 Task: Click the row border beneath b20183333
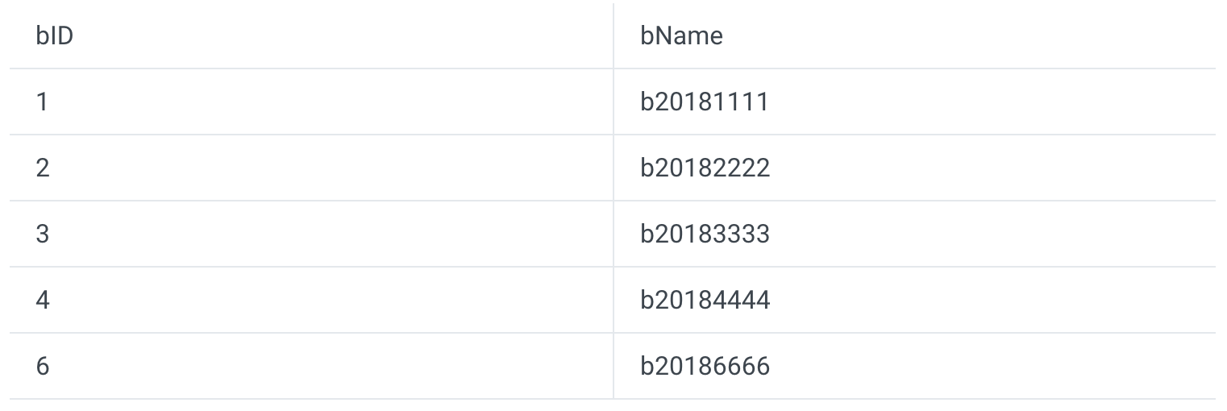(x=914, y=267)
